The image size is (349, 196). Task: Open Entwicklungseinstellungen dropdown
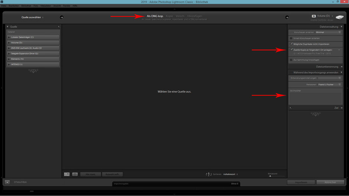coord(329,78)
